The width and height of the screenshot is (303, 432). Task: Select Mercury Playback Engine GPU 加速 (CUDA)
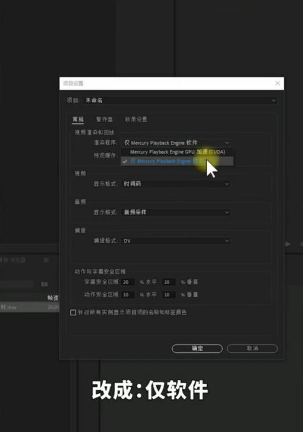tap(178, 152)
